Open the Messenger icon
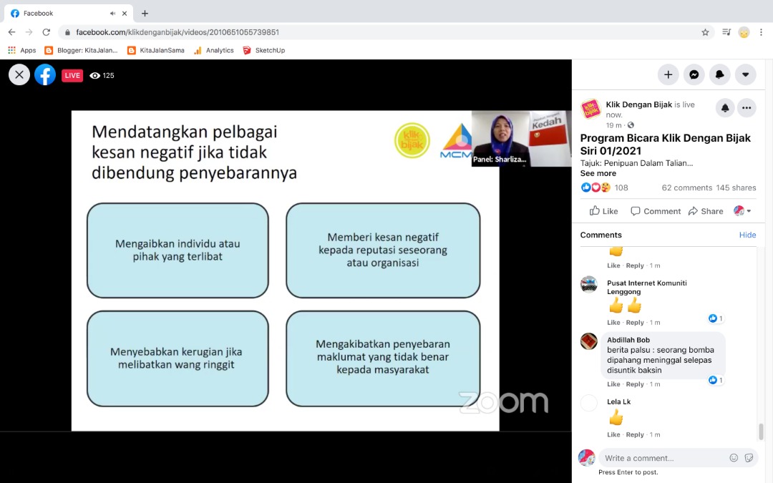This screenshot has width=773, height=483. pyautogui.click(x=694, y=74)
